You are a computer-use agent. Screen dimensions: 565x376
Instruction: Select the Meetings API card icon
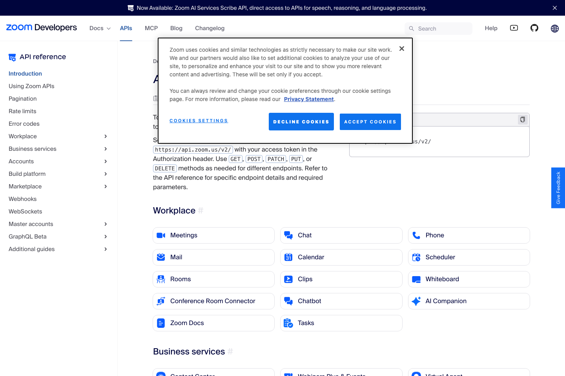pos(161,235)
